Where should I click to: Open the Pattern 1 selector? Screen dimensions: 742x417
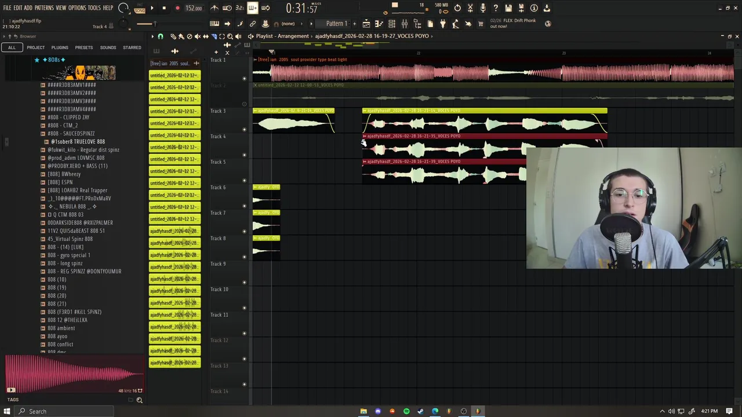[336, 24]
